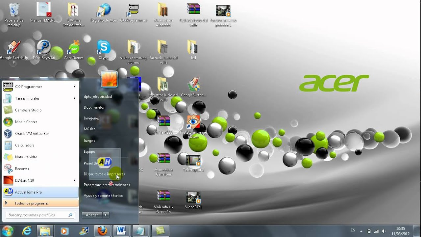Image resolution: width=421 pixels, height=237 pixels.
Task: Open Programas predeterminados link
Action: (x=107, y=185)
